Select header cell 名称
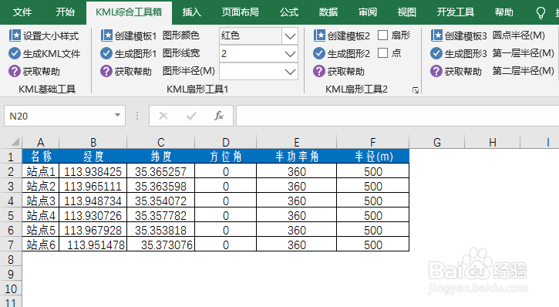 pyautogui.click(x=41, y=156)
